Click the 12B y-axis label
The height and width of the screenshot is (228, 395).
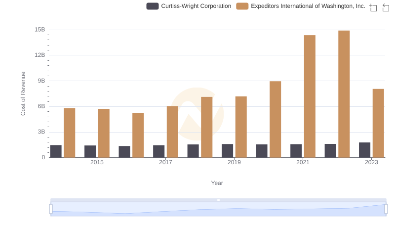[40, 55]
